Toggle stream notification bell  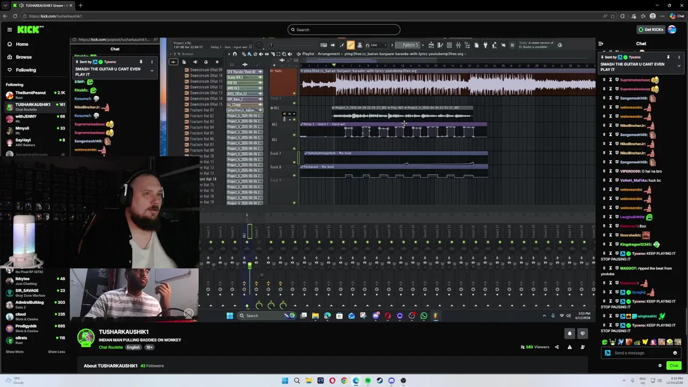pos(570,334)
